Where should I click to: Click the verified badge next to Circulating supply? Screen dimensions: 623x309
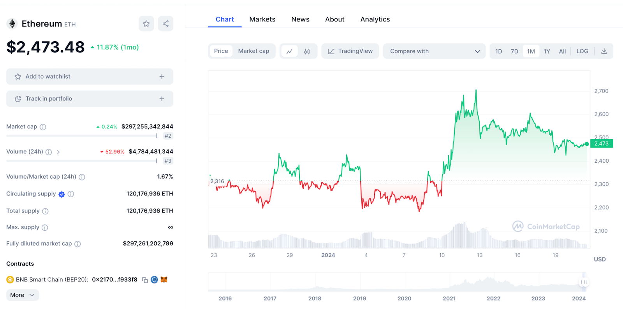point(62,194)
